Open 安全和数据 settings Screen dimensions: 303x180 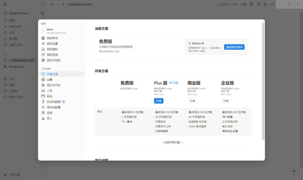[62, 102]
